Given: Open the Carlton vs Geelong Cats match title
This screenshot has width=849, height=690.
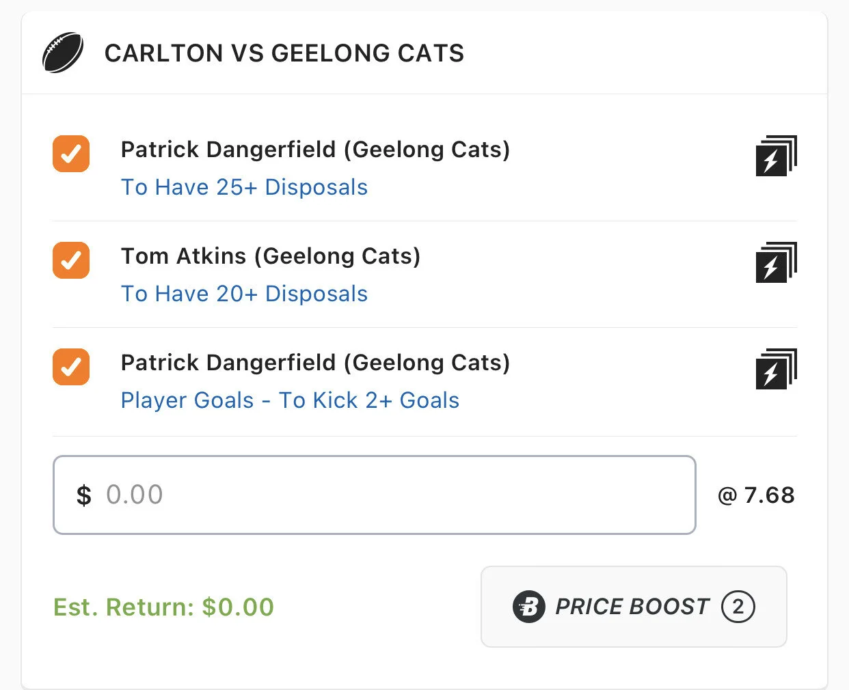Looking at the screenshot, I should coord(284,53).
